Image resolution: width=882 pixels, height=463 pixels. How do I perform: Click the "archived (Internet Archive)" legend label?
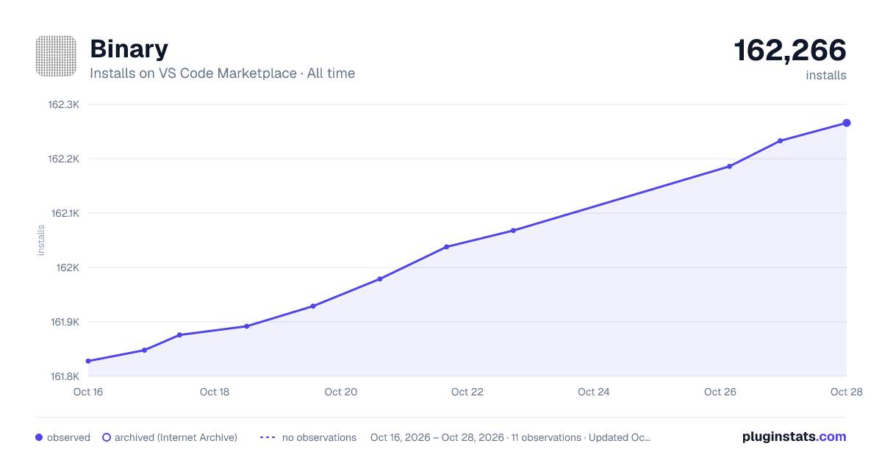click(x=176, y=437)
